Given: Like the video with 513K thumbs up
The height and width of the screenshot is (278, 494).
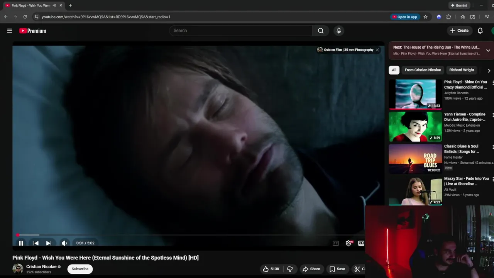Looking at the screenshot, I should [271, 269].
